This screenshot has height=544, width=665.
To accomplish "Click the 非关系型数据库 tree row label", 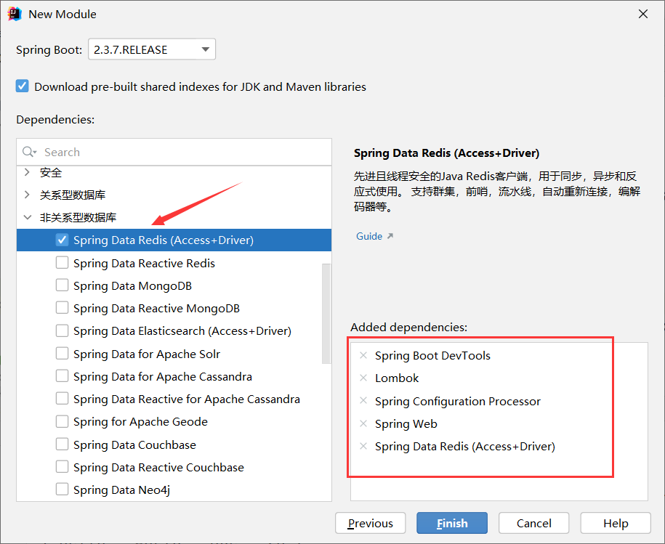I will pos(78,217).
